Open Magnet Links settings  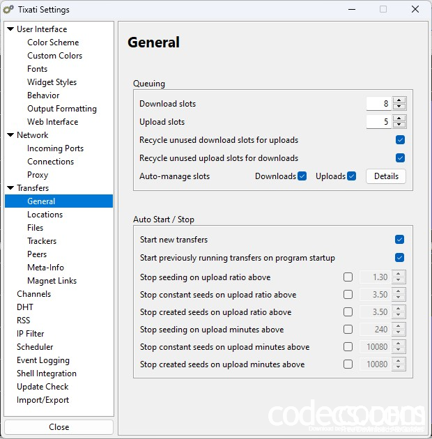pyautogui.click(x=52, y=280)
